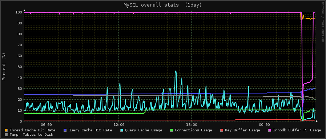Click the 06:00 time axis label

[x=47, y=125]
